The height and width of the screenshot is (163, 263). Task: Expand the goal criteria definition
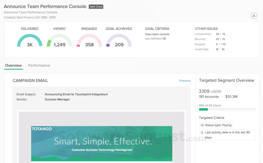[x=154, y=39]
